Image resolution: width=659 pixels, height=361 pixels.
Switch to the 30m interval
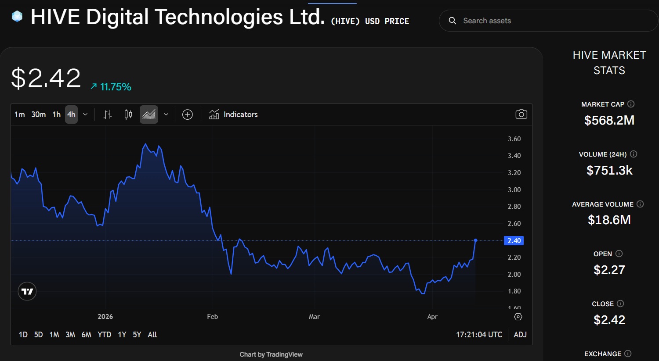pos(38,114)
